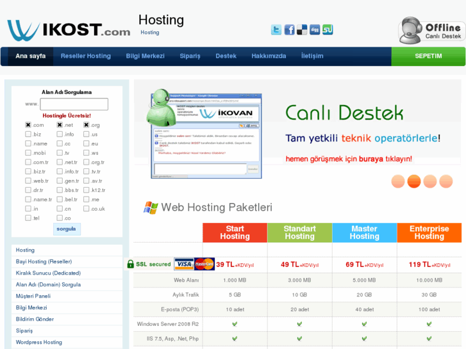
Task: Open Bilgi Merkezi in the navigation bar
Action: tap(145, 56)
